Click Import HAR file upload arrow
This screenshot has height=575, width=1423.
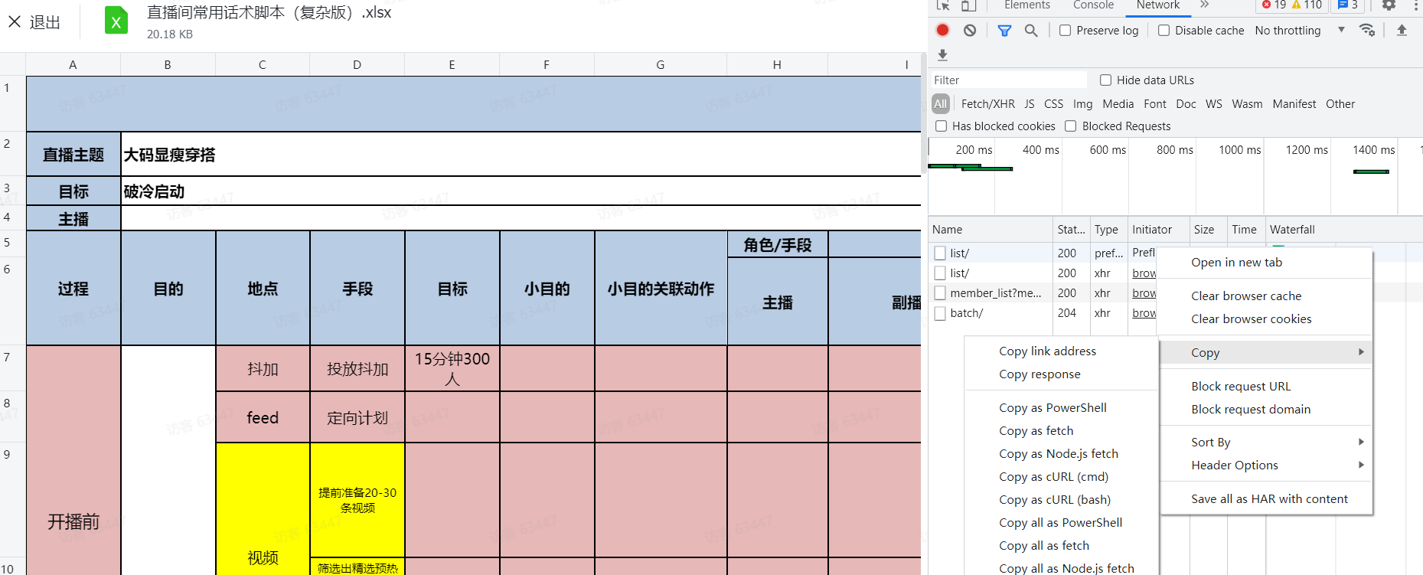(x=1402, y=30)
